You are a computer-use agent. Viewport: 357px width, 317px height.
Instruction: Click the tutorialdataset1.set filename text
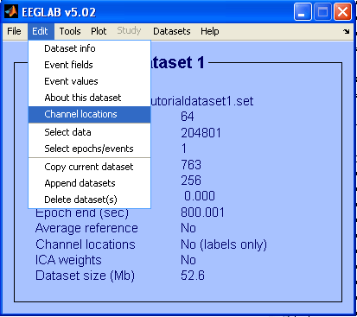coord(202,101)
